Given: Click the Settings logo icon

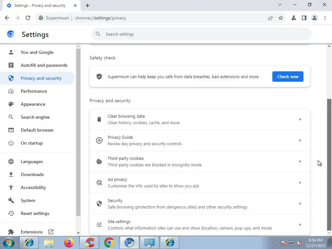Looking at the screenshot, I should [x=11, y=34].
